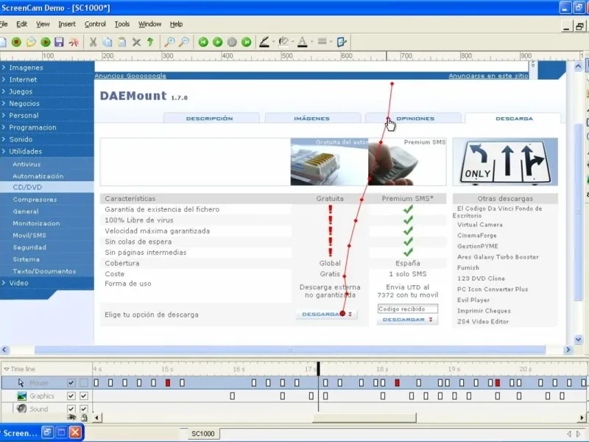Expand the Programacion sidebar category
The width and height of the screenshot is (589, 442).
(4, 127)
